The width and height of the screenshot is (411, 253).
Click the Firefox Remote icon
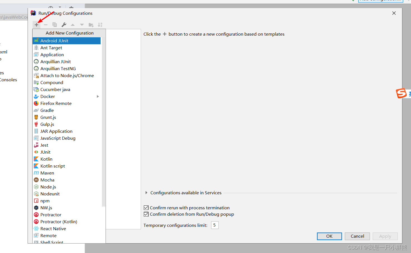point(36,103)
